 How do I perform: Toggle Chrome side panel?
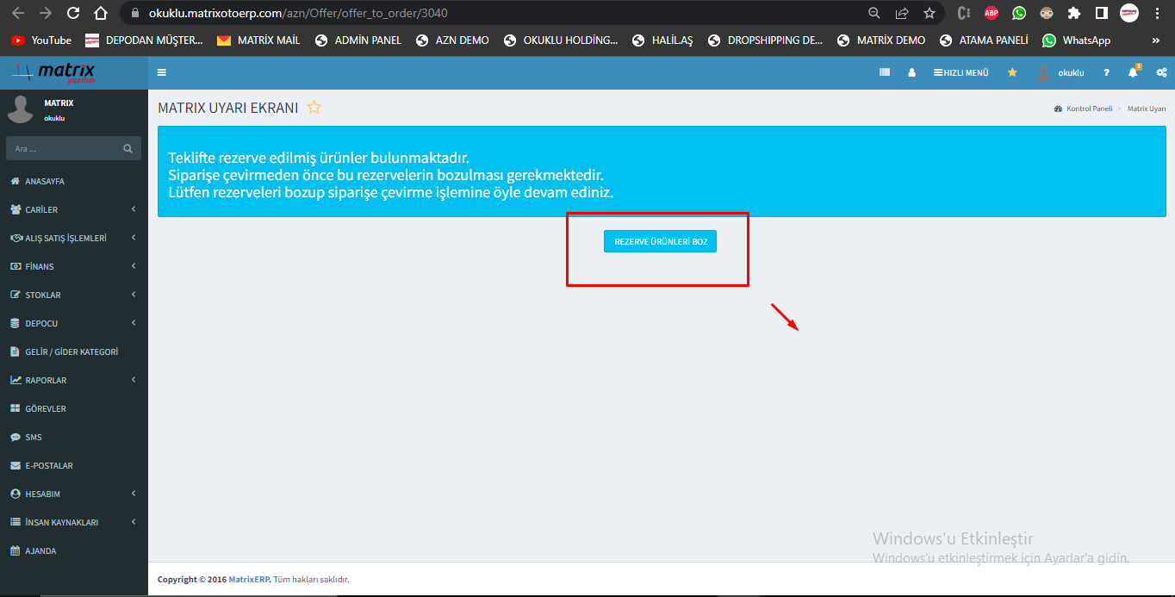click(x=1101, y=13)
